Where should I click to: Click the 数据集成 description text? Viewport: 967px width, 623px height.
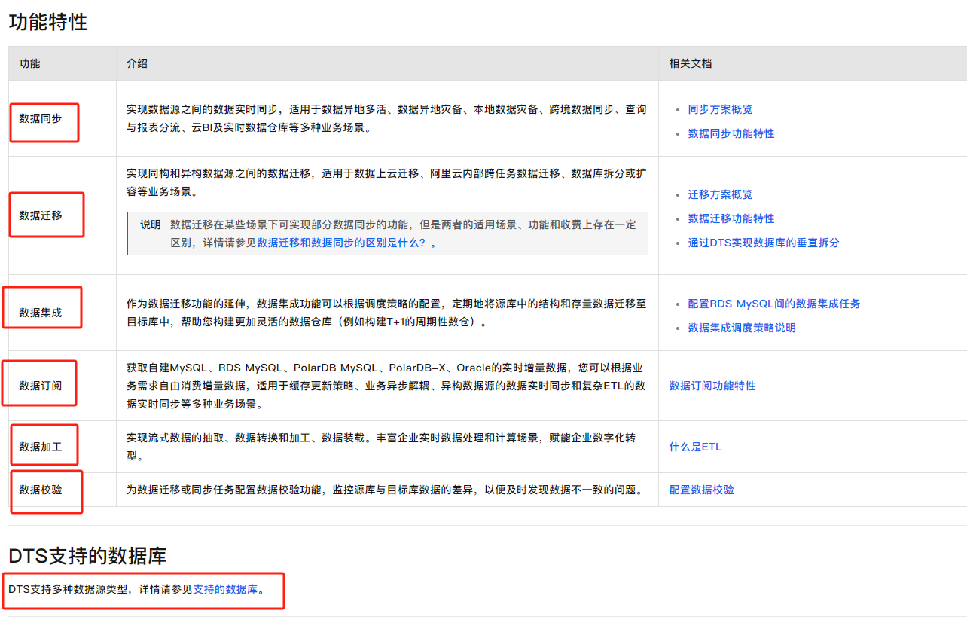(386, 313)
